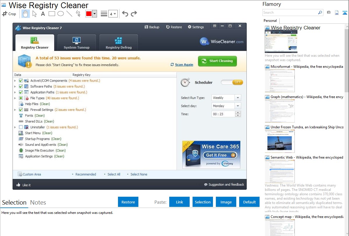Open the line width dropdown
The height and width of the screenshot is (236, 349).
tap(113, 14)
